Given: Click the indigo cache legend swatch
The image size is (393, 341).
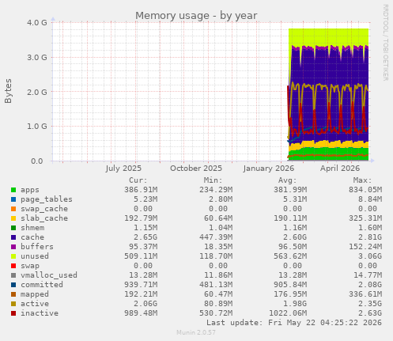Looking at the screenshot, I should (x=13, y=237).
